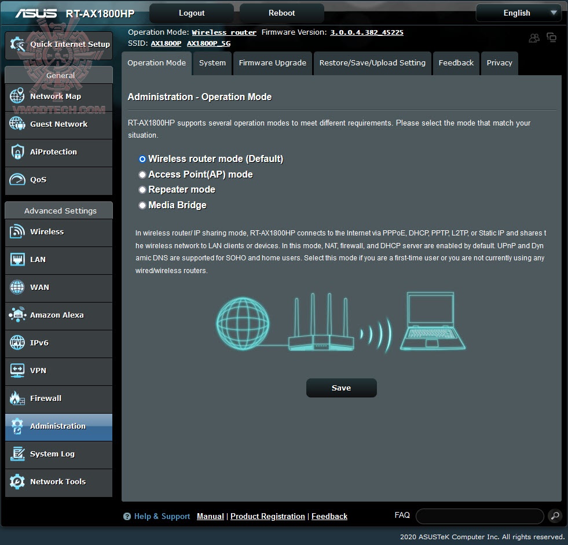Click the QoS gauge icon
The image size is (568, 545).
pyautogui.click(x=17, y=179)
